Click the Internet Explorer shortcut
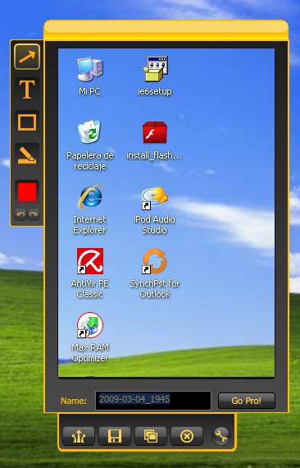This screenshot has width=300, height=468. [x=90, y=209]
